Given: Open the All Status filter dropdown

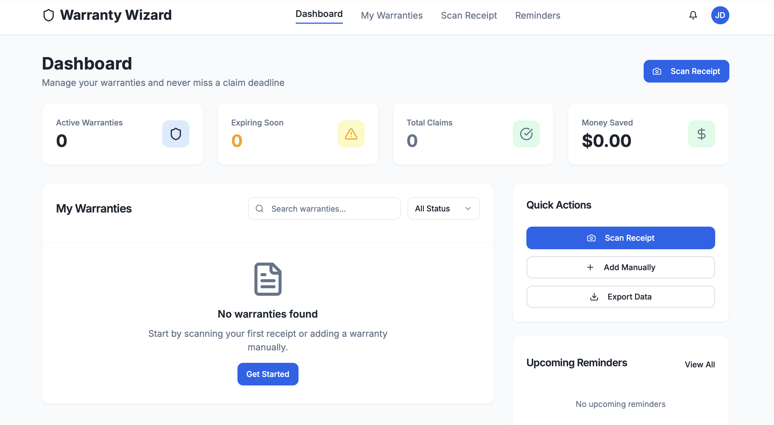Looking at the screenshot, I should click(443, 209).
